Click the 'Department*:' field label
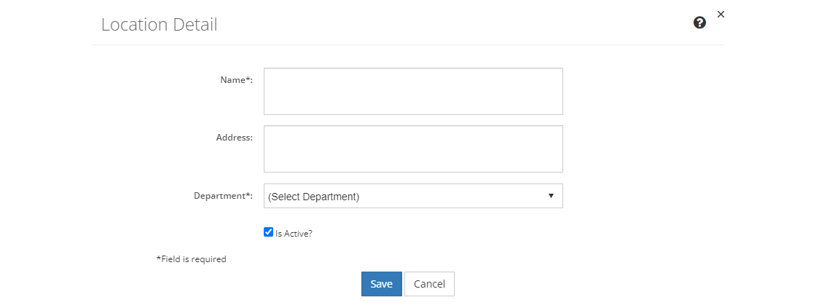This screenshot has width=816, height=308. tap(223, 196)
